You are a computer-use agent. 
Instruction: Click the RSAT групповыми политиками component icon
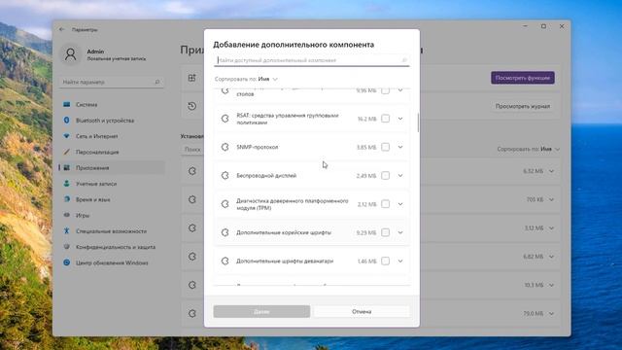(225, 119)
